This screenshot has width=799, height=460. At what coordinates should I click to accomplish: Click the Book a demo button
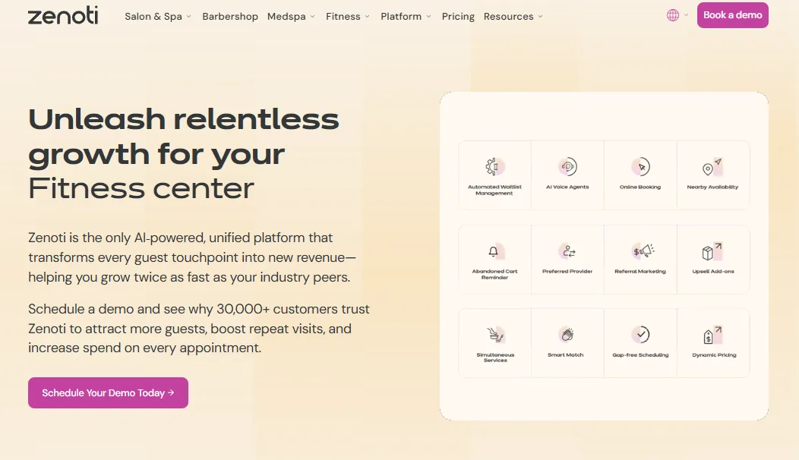tap(732, 15)
